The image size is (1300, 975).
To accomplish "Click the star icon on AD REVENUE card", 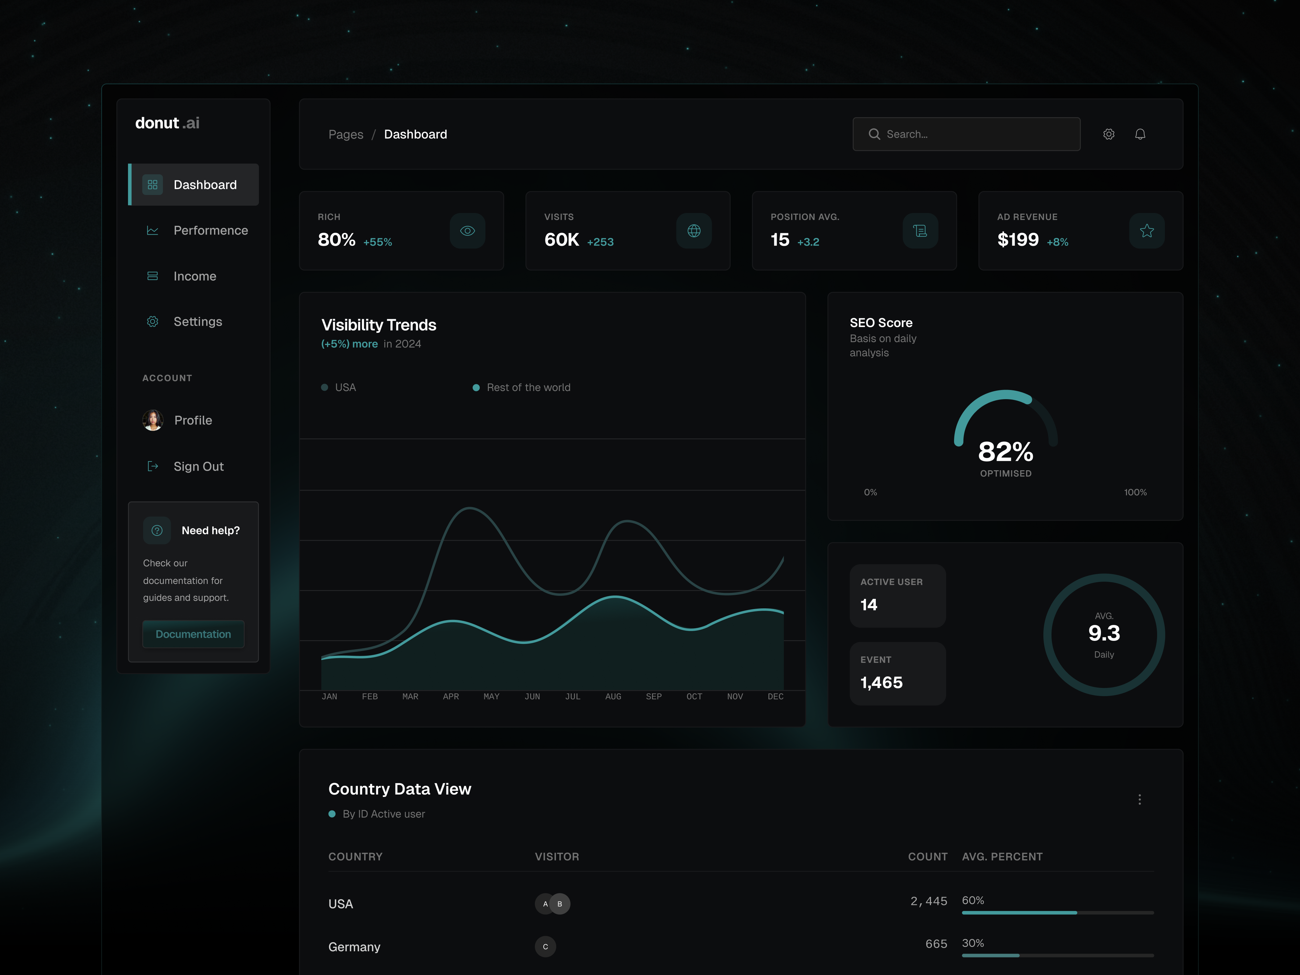I will click(1147, 231).
